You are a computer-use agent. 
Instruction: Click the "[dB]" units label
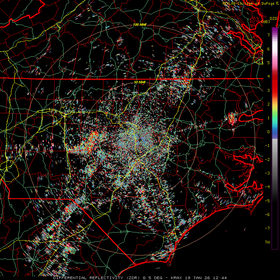(x=266, y=22)
